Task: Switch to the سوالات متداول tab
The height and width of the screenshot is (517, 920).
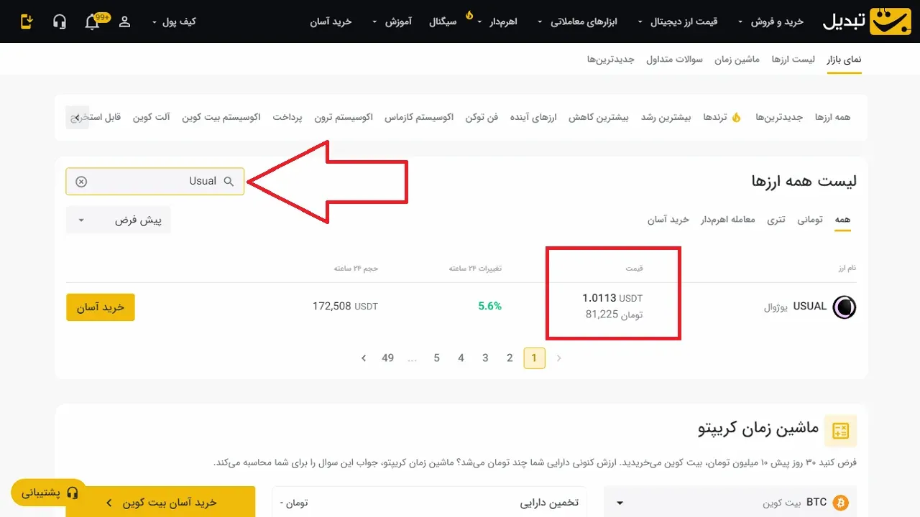Action: click(x=674, y=59)
